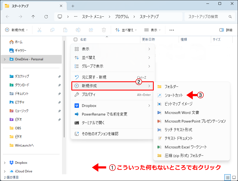
Task: Toggle the select-all checkbox beside 名前
Action: point(76,40)
